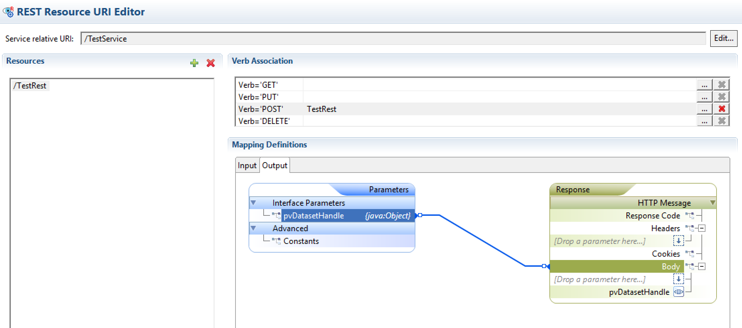
Task: Click the tree mapping icon next to Response Code
Action: (690, 215)
